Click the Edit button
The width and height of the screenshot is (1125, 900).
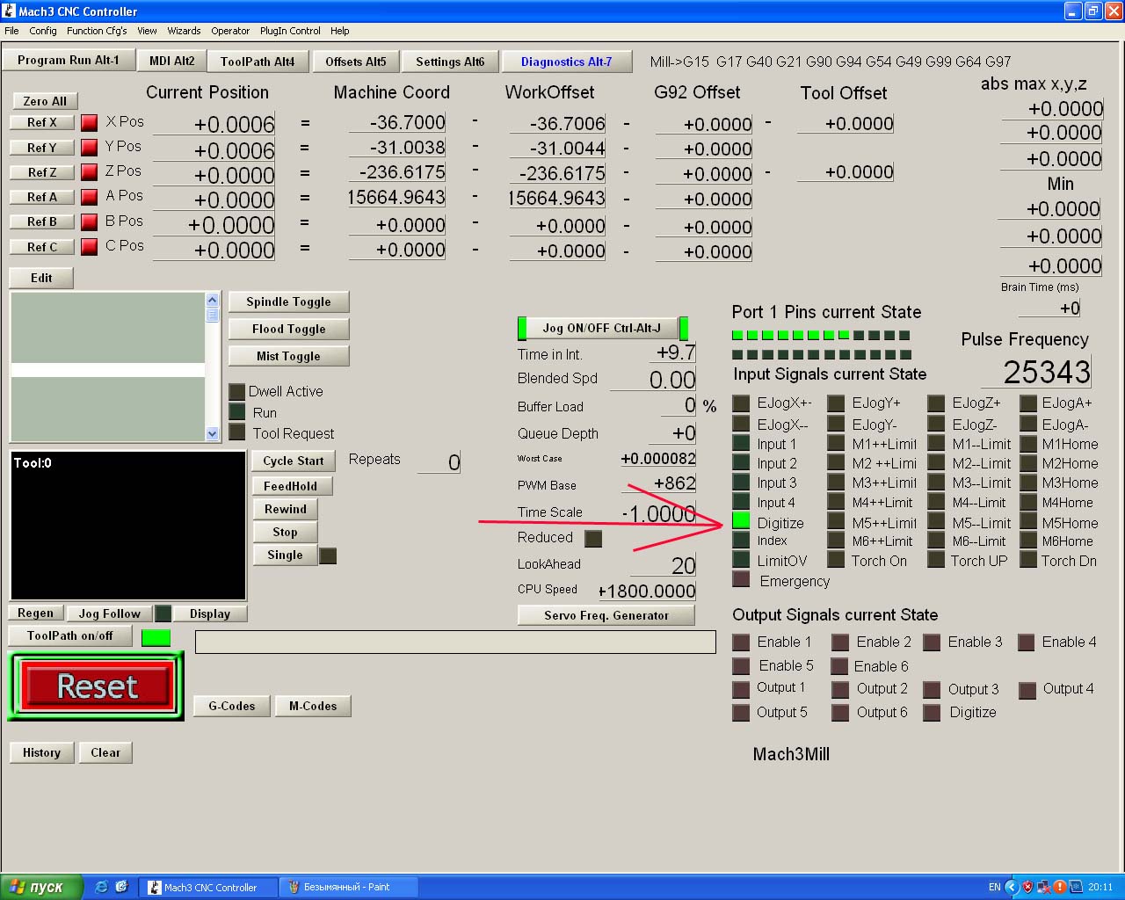pyautogui.click(x=41, y=278)
